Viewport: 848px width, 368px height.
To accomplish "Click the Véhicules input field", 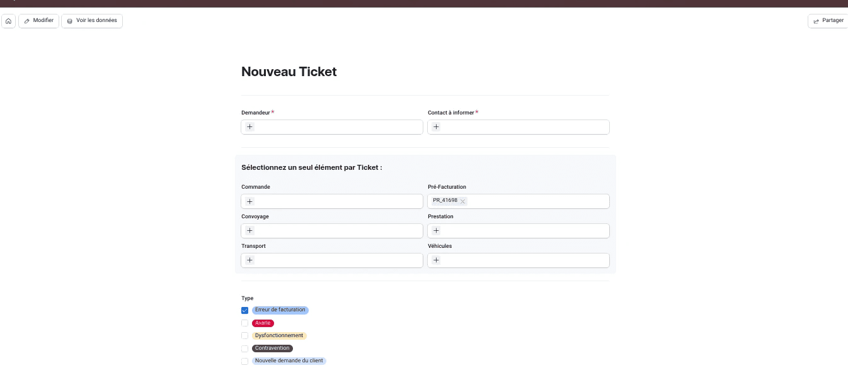I will 523,260.
